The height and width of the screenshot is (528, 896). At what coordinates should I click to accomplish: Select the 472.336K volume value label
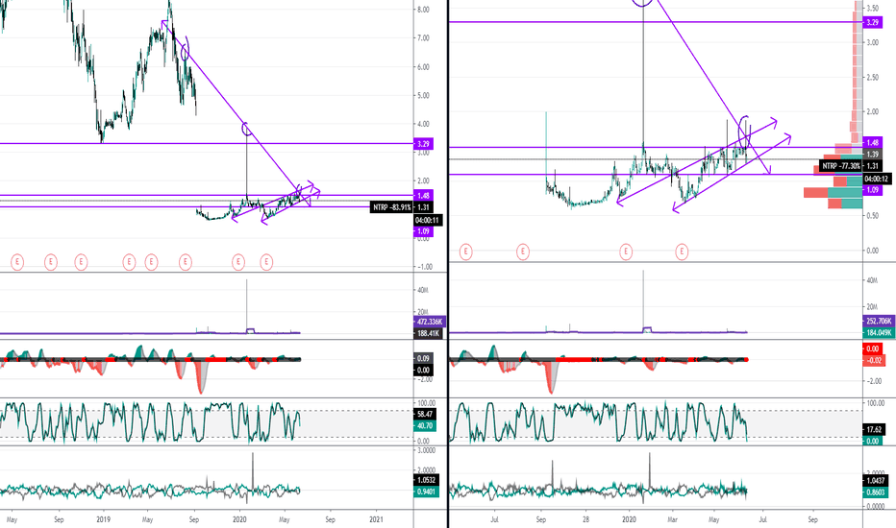click(428, 322)
